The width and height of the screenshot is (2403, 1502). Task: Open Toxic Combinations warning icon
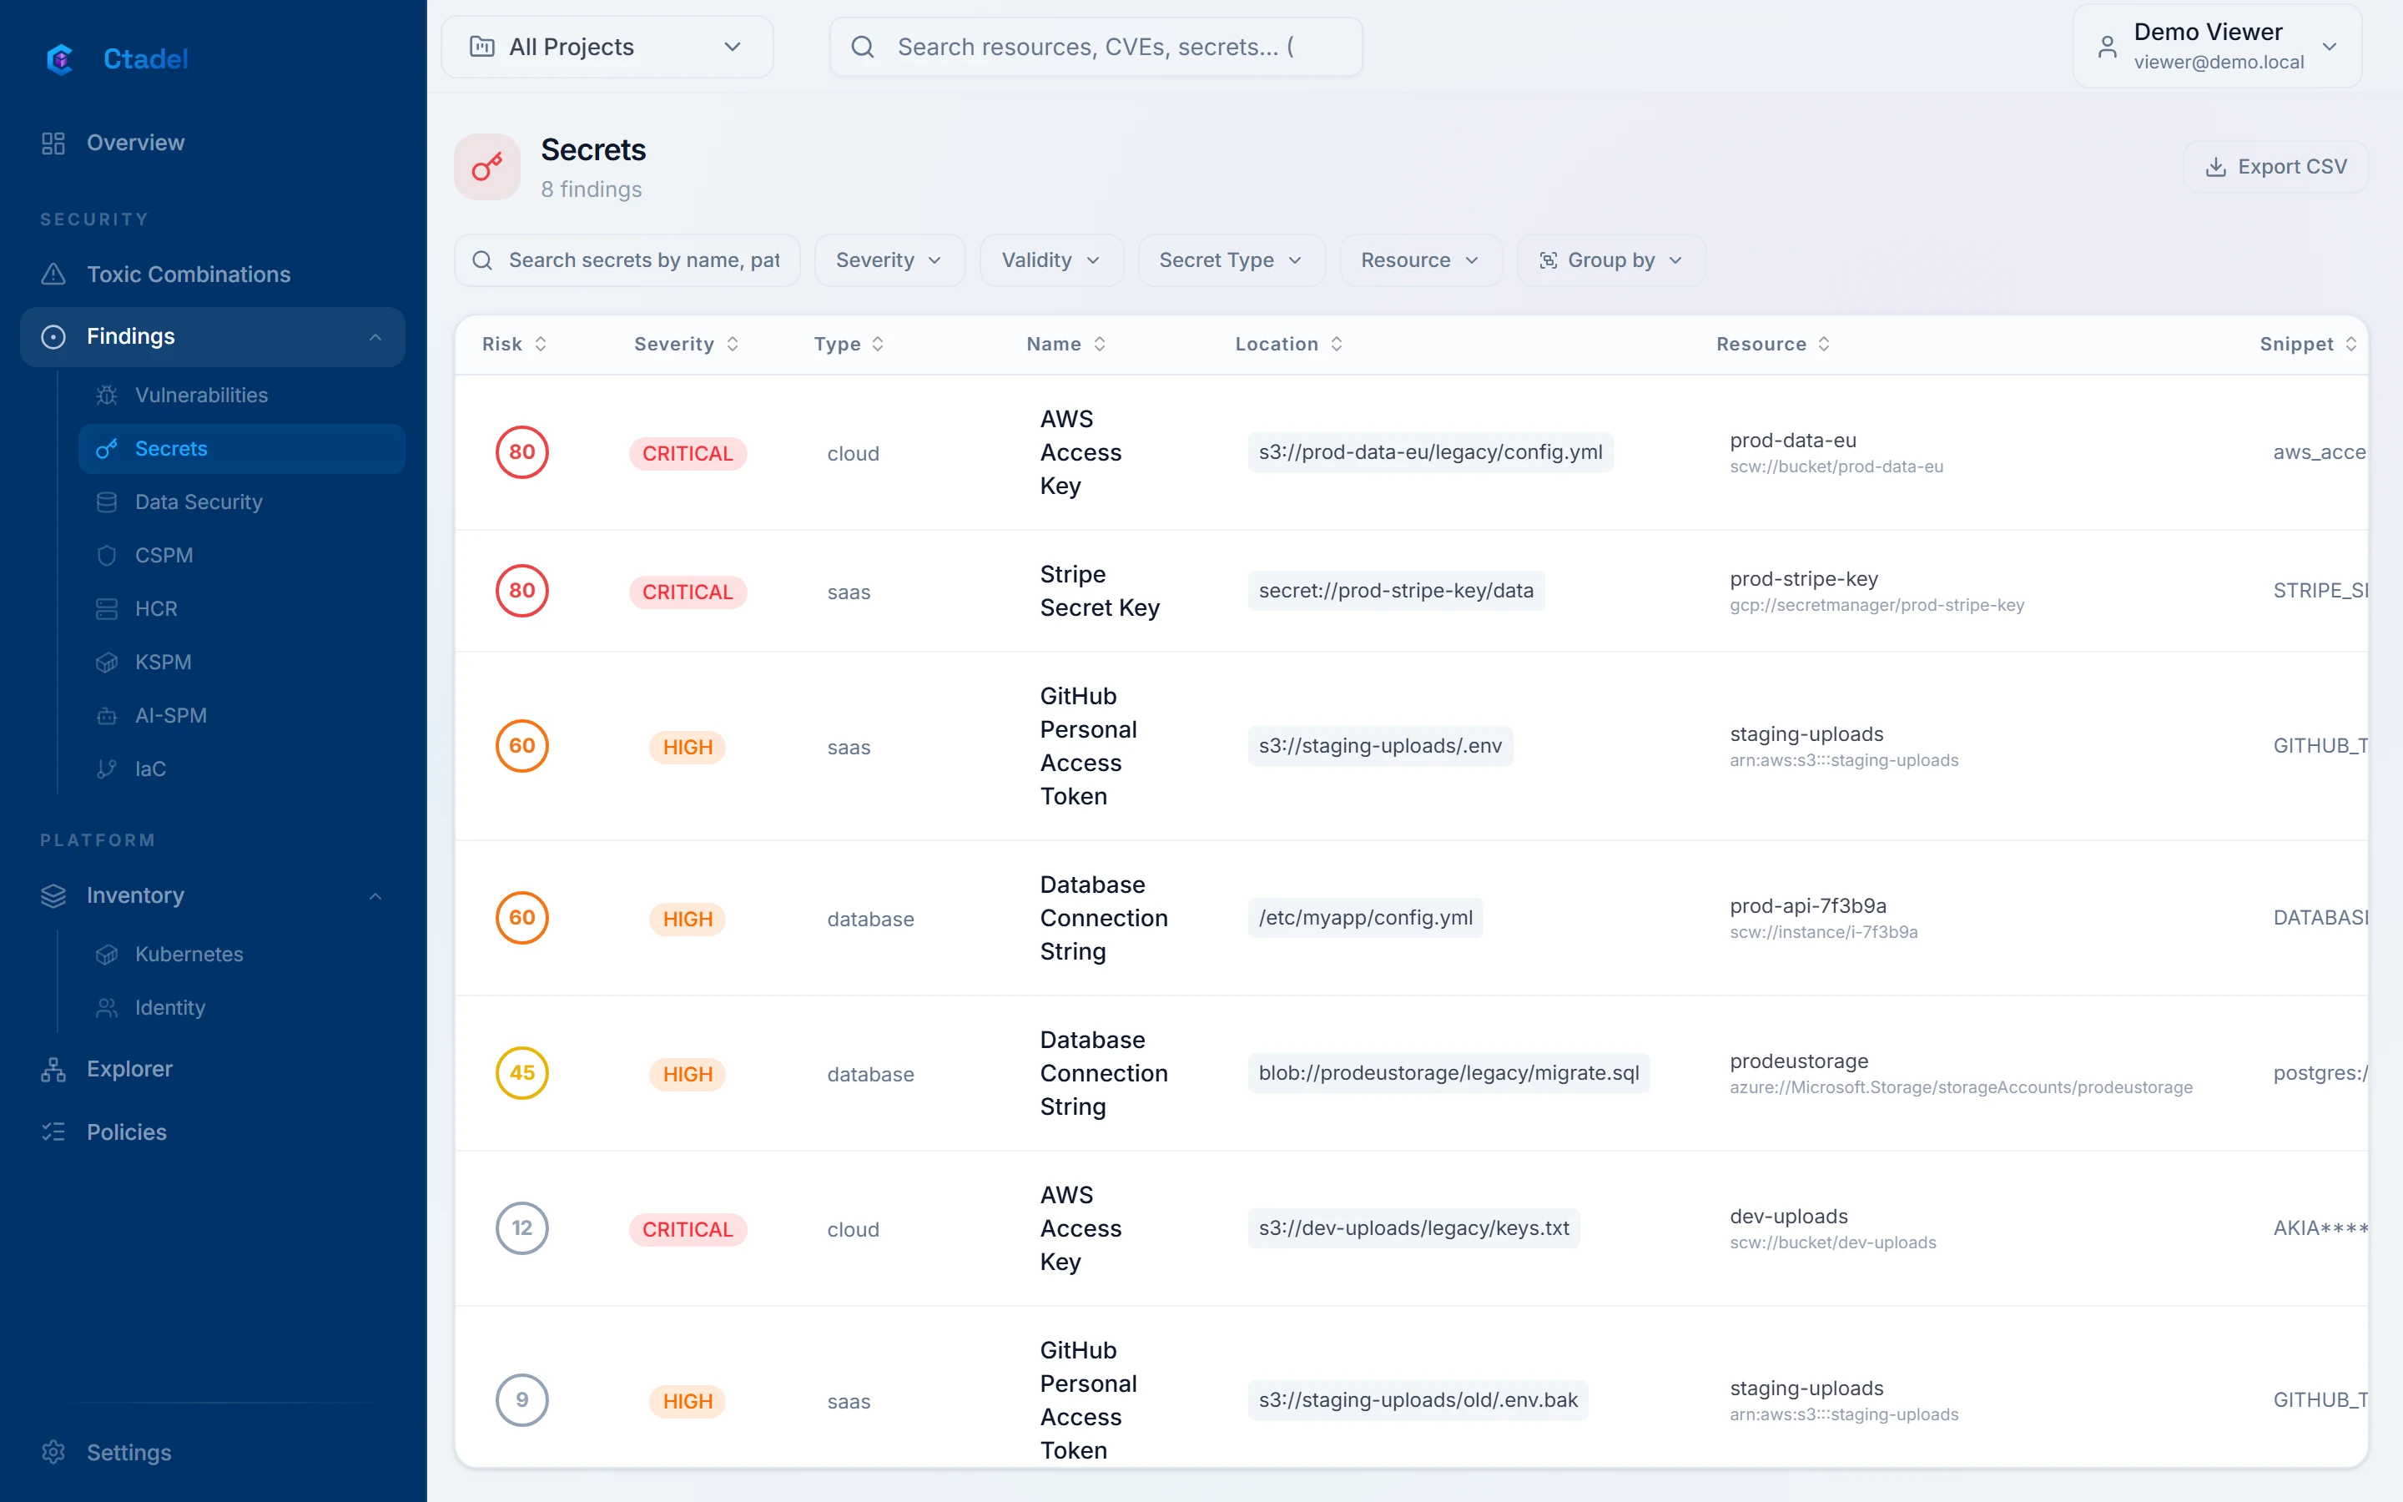tap(53, 275)
